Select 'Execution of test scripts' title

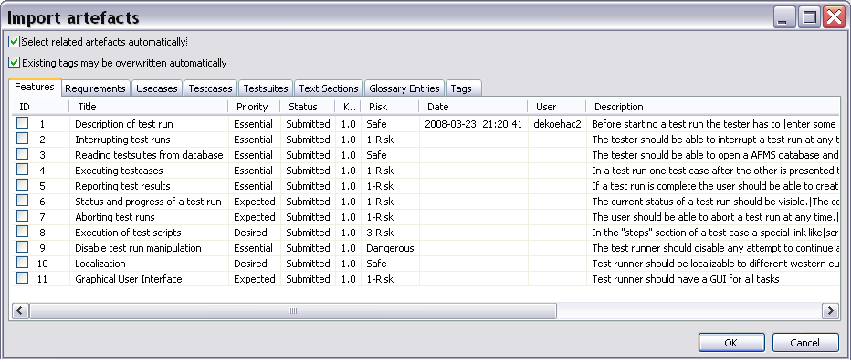coord(128,233)
